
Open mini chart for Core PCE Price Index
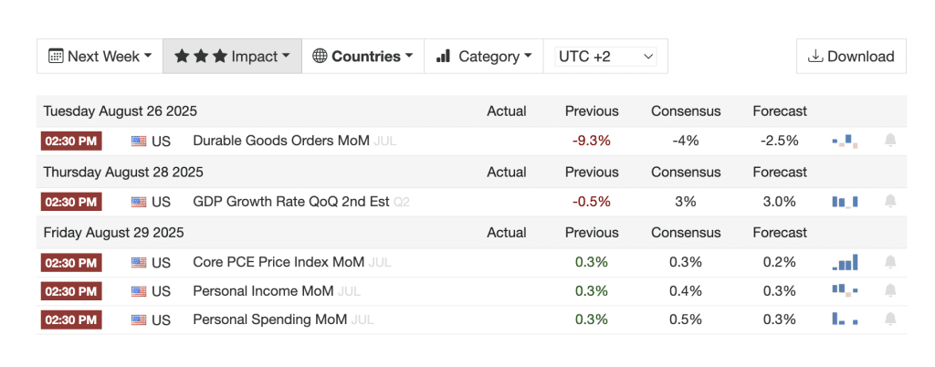(x=845, y=262)
